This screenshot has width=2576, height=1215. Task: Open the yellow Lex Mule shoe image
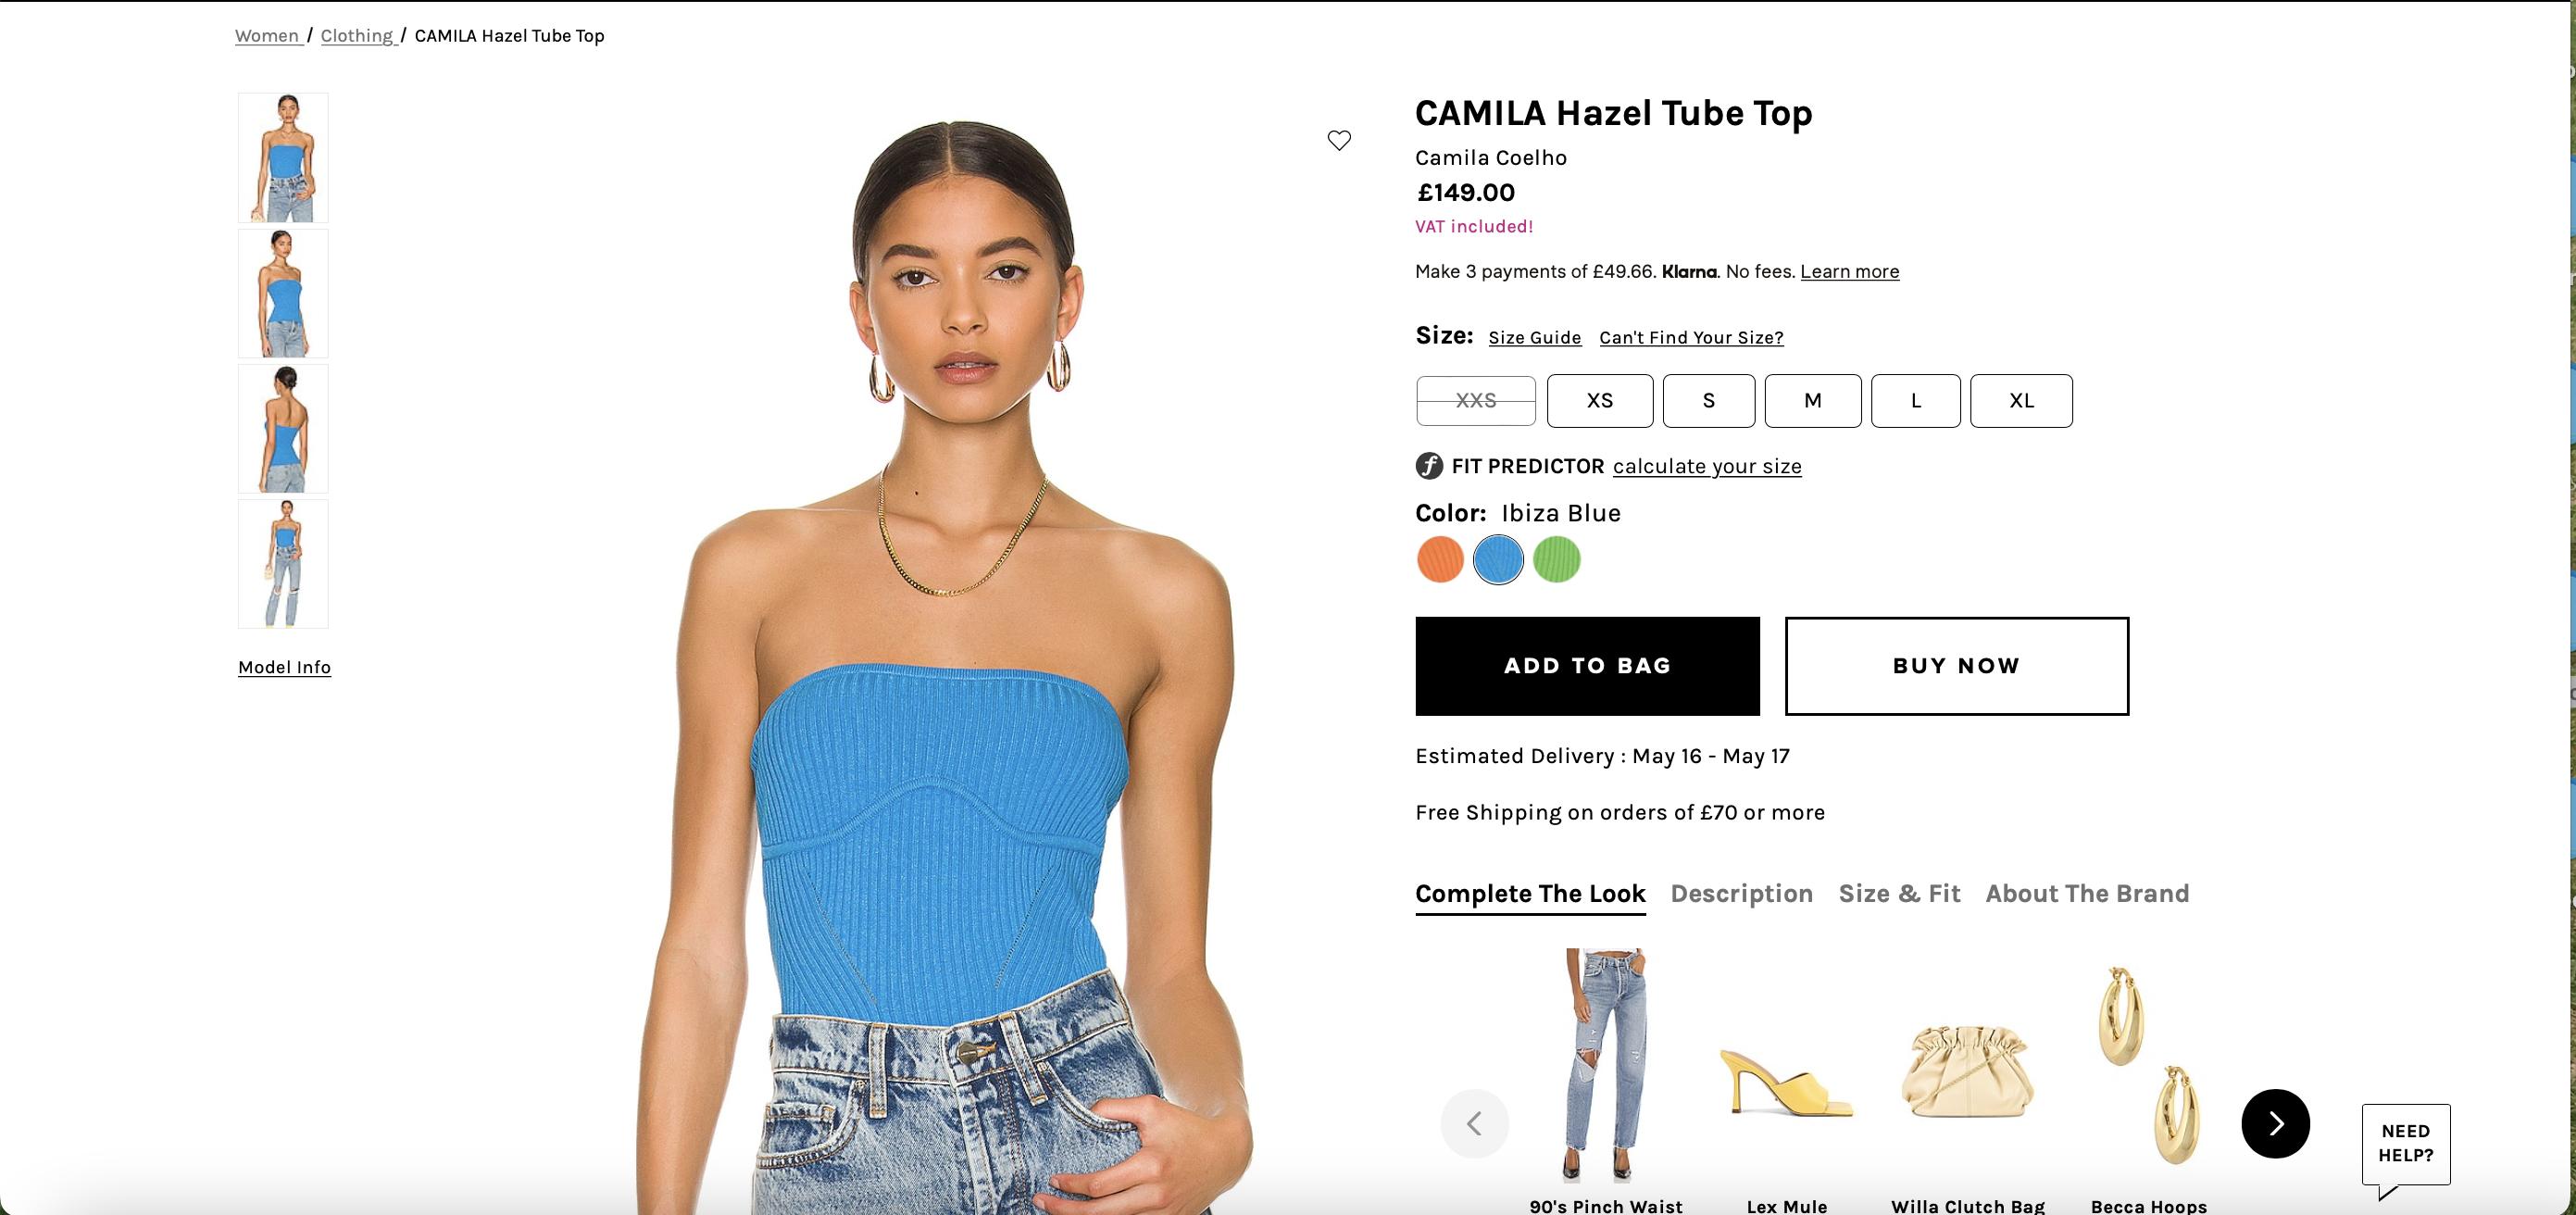coord(1786,1080)
